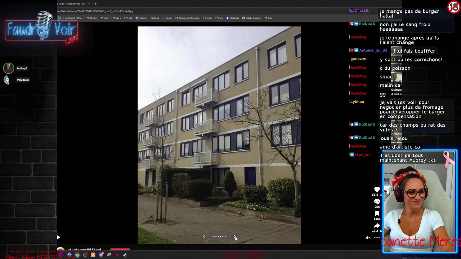This screenshot has height=259, width=461.
Task: Click chat message 'ouais relou'
Action: click(394, 138)
